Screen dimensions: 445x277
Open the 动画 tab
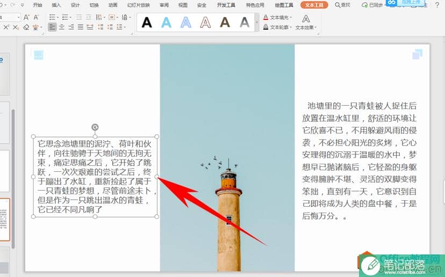click(x=113, y=5)
